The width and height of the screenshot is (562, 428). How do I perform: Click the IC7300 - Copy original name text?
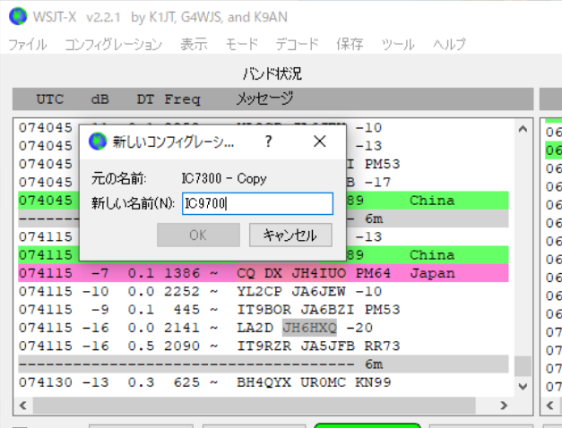(x=224, y=178)
